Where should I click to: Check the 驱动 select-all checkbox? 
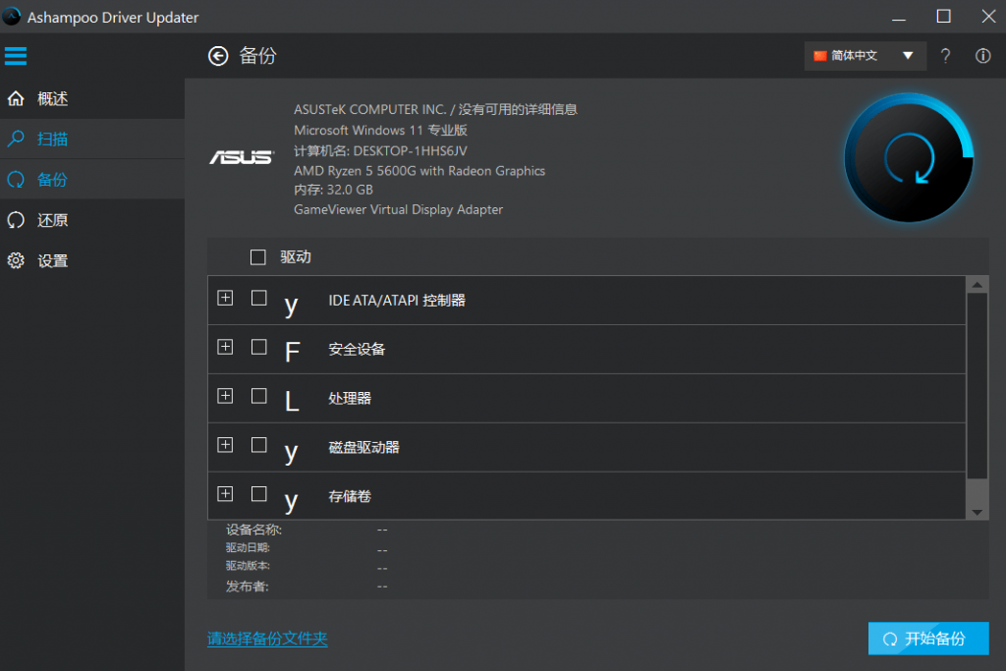click(x=258, y=257)
